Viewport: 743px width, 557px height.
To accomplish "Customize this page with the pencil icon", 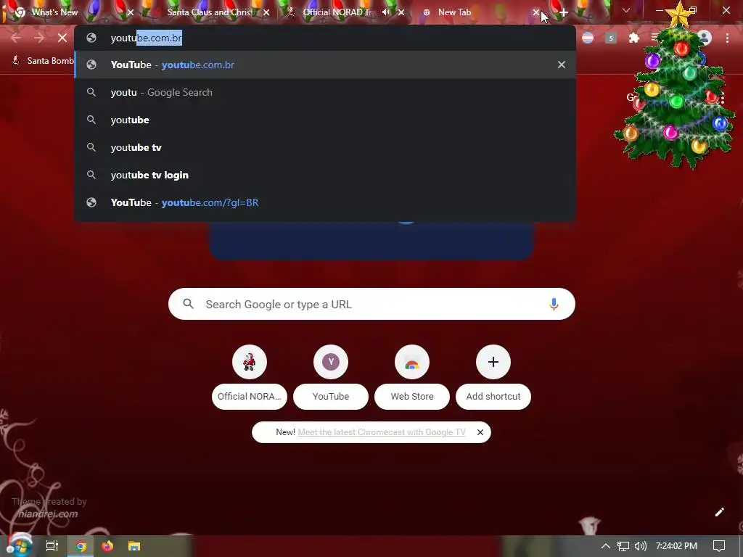I will click(719, 512).
